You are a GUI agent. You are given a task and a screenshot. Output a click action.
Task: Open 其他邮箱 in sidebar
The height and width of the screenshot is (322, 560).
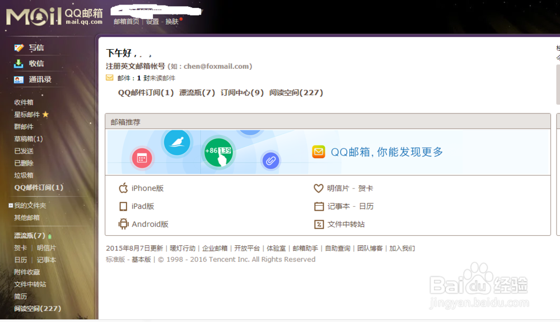coord(27,217)
